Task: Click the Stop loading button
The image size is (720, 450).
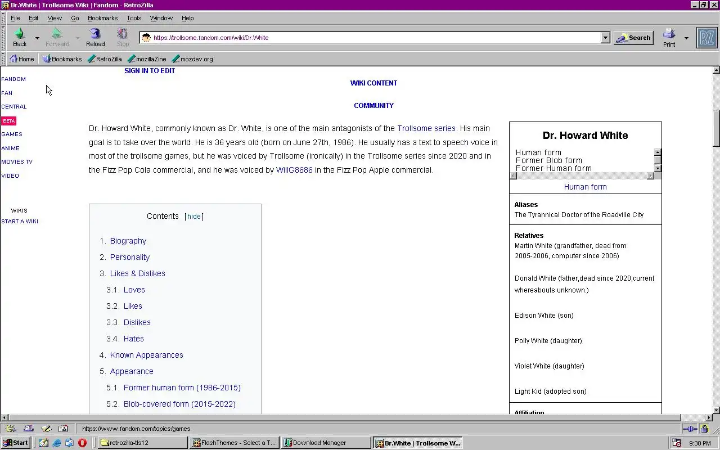Action: coord(123,38)
